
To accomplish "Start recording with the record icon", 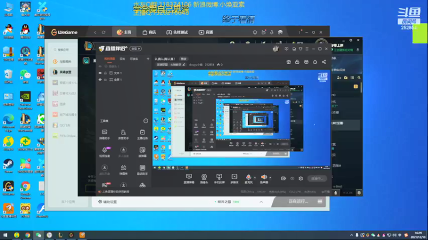I will (x=284, y=179).
